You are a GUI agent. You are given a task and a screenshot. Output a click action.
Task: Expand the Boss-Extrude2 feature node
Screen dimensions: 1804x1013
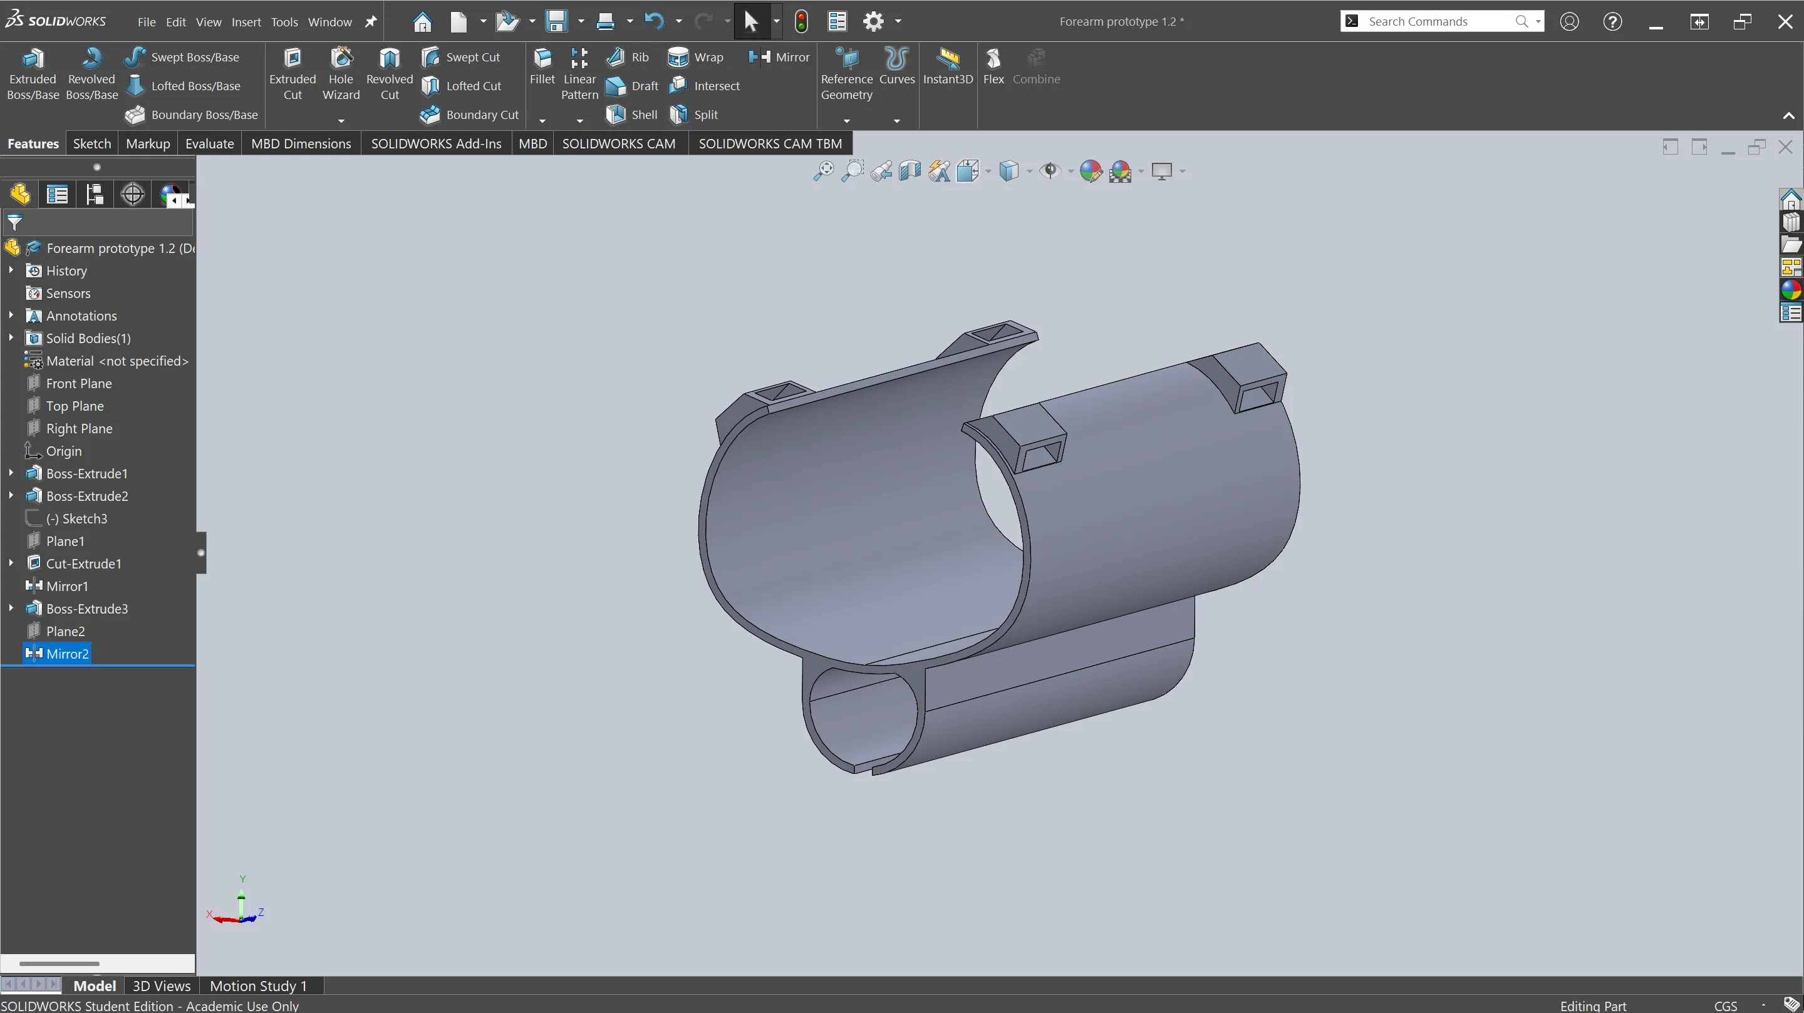[11, 495]
